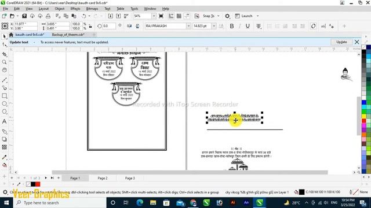Open Options gear icon in toolbar
Viewport: 371px width, 208px height.
coord(227,16)
